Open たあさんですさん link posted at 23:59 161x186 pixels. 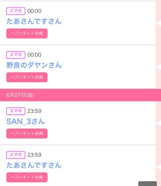tap(34, 165)
